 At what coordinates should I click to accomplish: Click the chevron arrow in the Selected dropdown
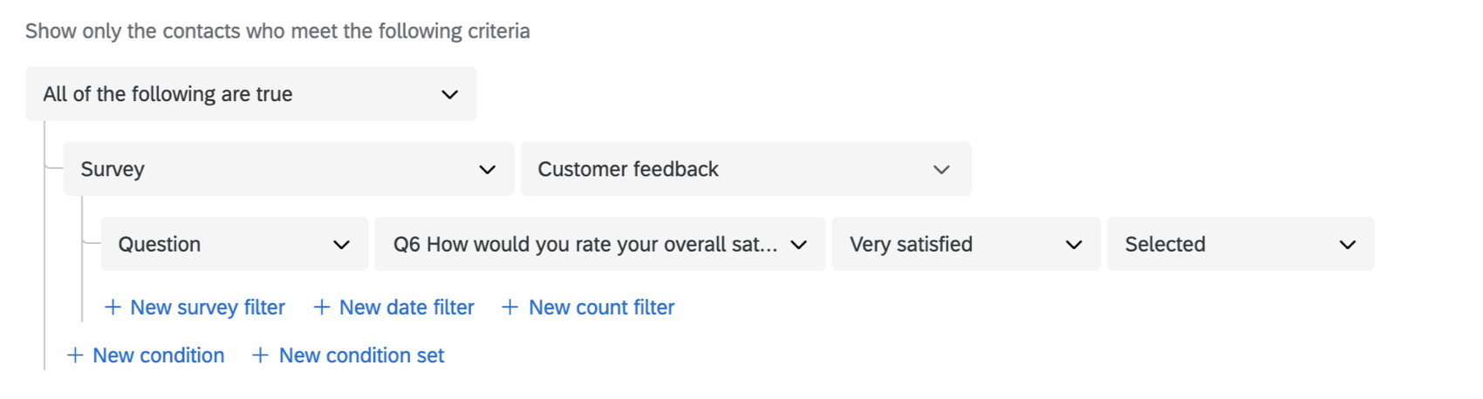1348,245
